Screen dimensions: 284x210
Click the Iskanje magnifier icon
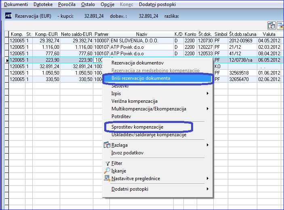[x=107, y=171]
